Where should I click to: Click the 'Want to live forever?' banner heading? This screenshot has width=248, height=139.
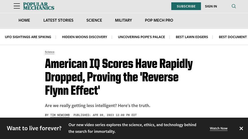click(x=34, y=128)
